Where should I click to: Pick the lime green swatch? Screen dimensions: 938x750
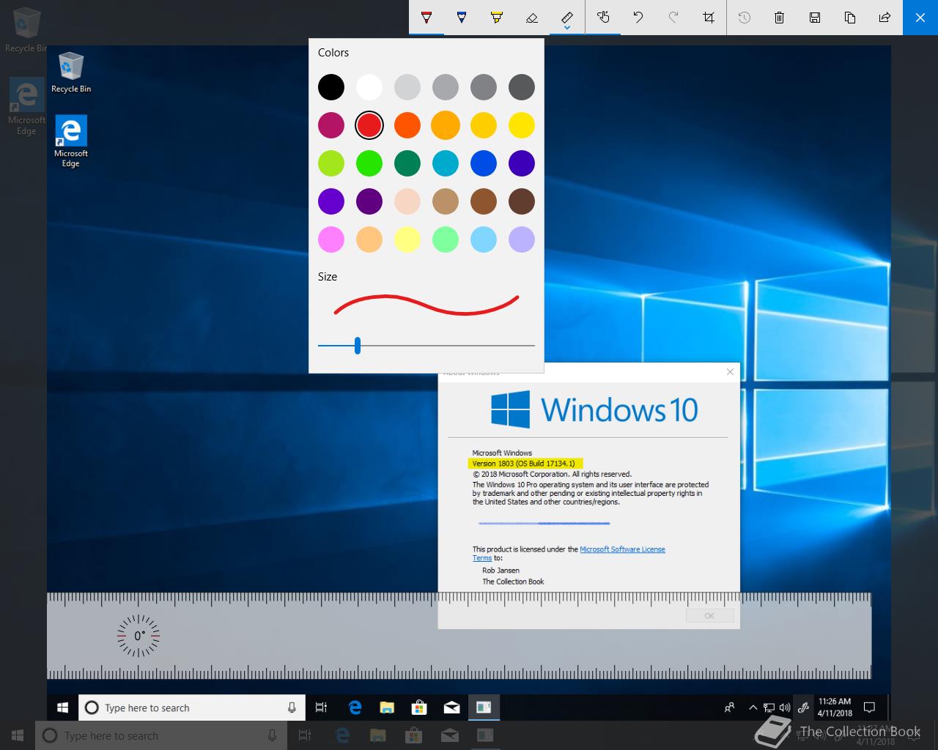331,163
